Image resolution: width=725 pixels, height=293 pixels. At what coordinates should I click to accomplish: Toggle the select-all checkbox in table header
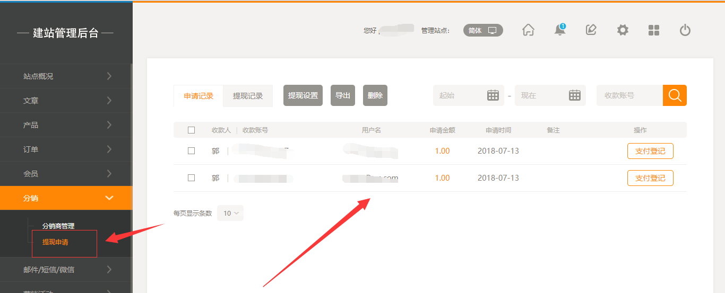click(192, 130)
